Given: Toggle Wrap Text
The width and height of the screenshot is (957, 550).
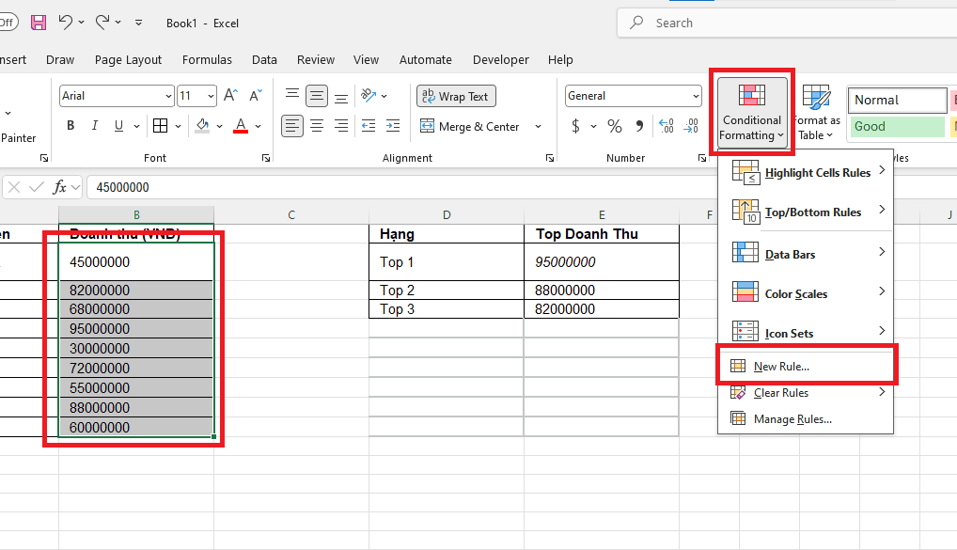Looking at the screenshot, I should [x=456, y=97].
